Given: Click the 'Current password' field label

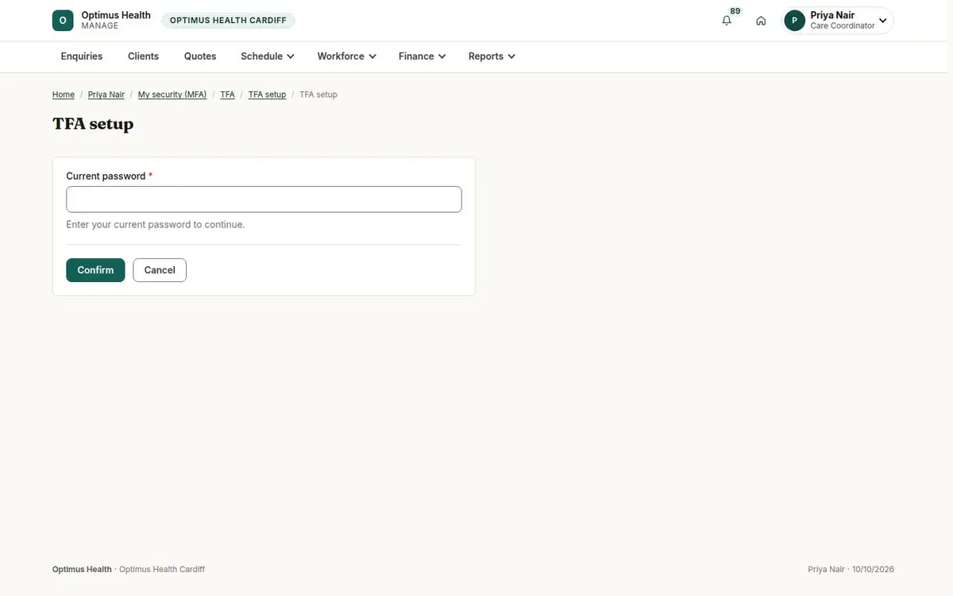Looking at the screenshot, I should click(x=106, y=176).
